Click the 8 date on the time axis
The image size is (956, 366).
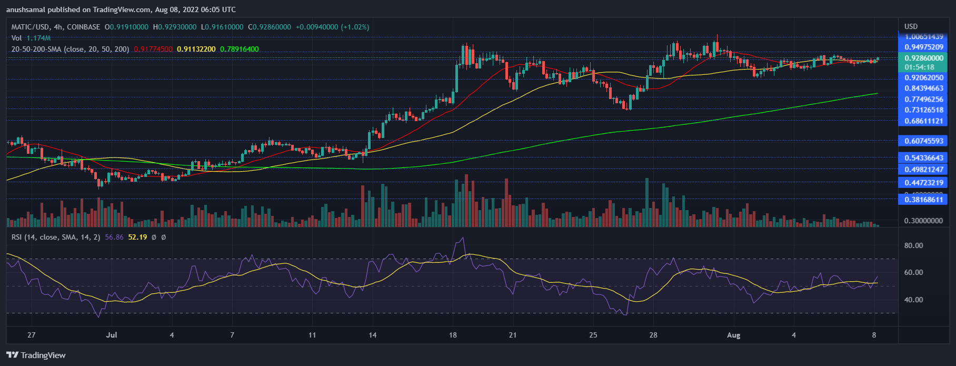874,335
